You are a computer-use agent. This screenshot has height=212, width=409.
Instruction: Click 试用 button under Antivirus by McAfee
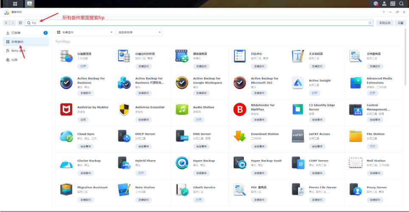(83, 120)
